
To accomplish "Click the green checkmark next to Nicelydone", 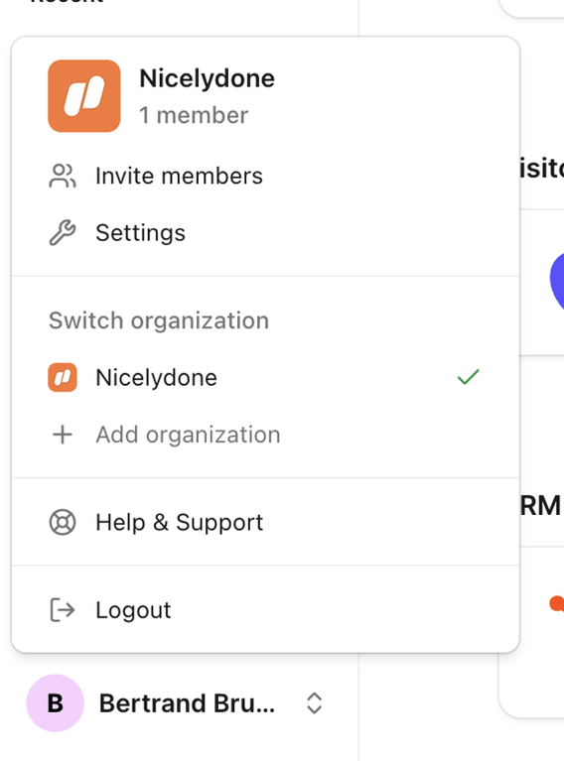I will point(469,377).
